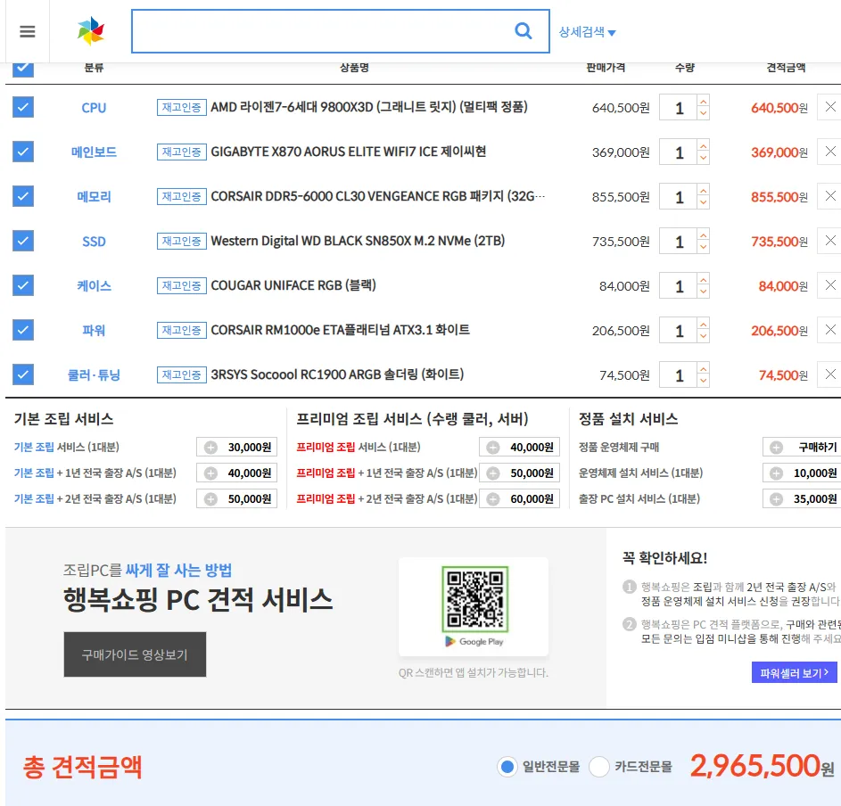Click the 파워셀러 보기 button

794,672
